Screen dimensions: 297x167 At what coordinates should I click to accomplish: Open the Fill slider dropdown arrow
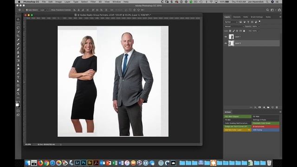259,31
